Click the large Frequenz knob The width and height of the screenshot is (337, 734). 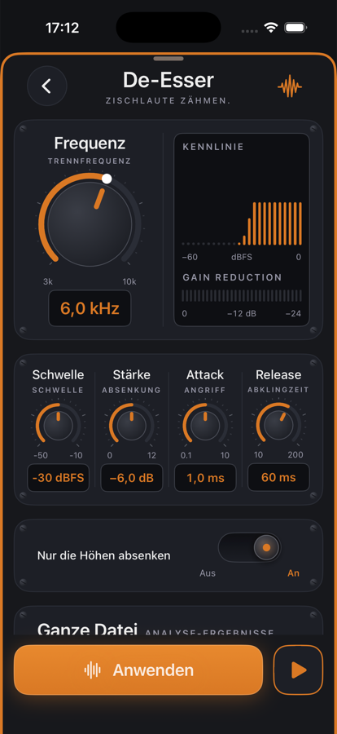(x=90, y=223)
